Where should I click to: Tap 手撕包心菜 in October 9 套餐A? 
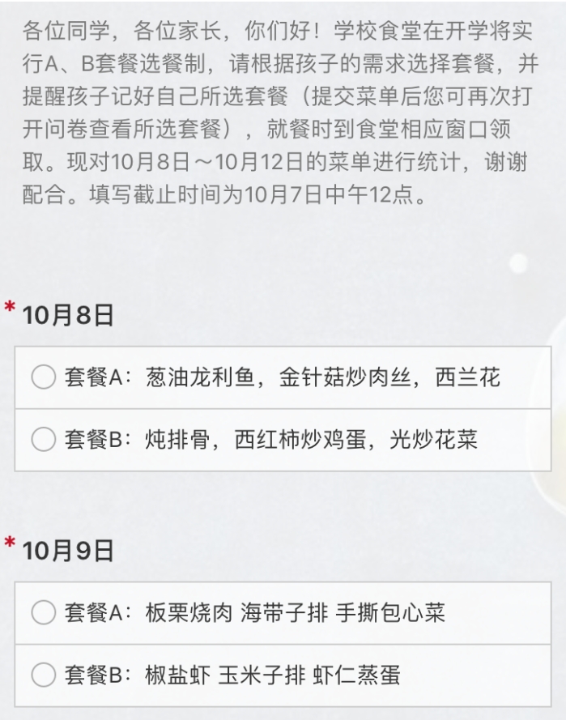click(x=390, y=613)
